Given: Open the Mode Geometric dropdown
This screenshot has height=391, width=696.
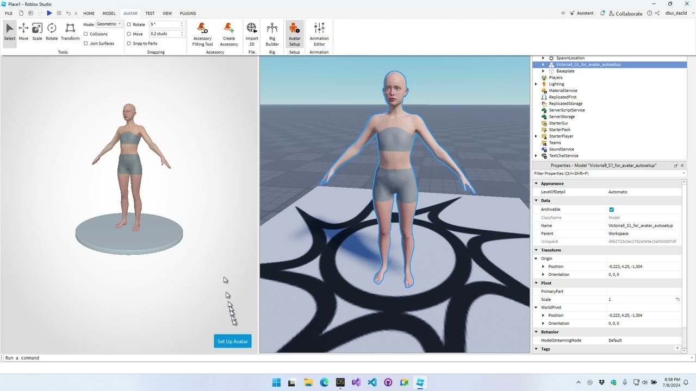Looking at the screenshot, I should pyautogui.click(x=109, y=24).
